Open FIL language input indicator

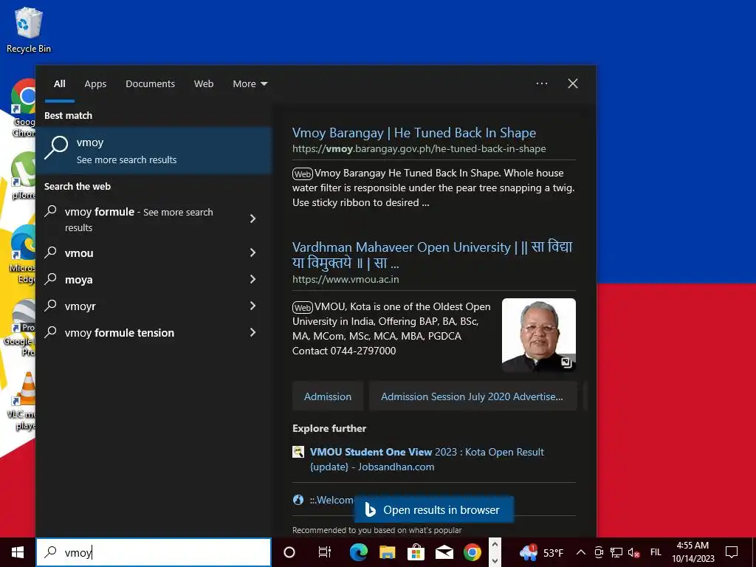click(x=656, y=552)
